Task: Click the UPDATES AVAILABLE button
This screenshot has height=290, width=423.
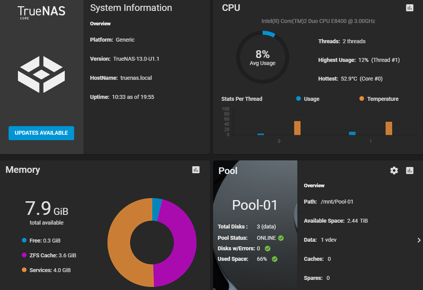Action: [41, 133]
